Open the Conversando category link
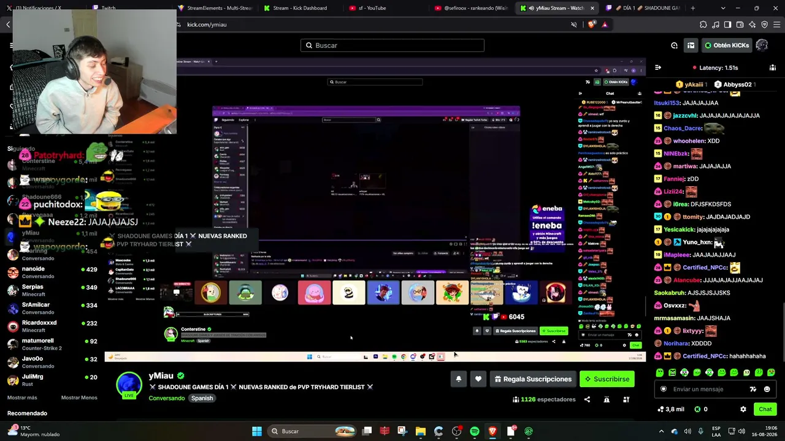Screen dimensions: 785x441 [167, 398]
